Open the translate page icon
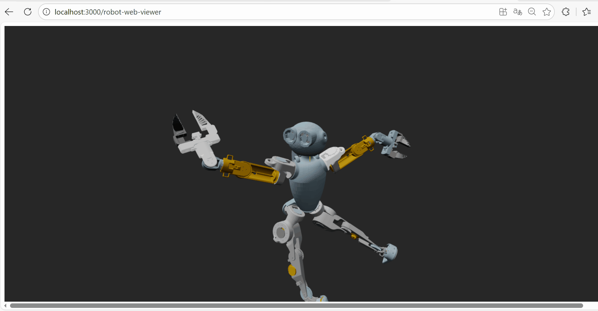The height and width of the screenshot is (311, 598). 518,12
